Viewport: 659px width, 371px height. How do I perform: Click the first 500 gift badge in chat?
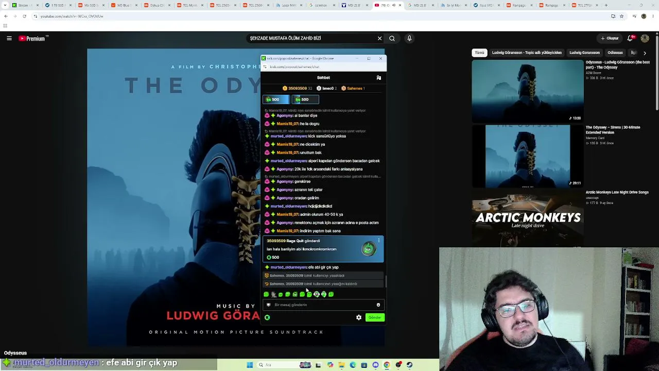point(276,99)
